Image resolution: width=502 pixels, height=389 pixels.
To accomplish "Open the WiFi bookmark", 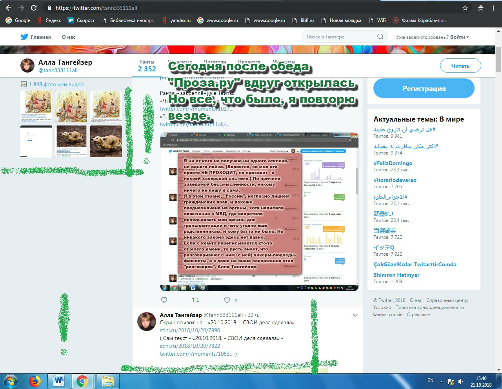I will point(377,20).
